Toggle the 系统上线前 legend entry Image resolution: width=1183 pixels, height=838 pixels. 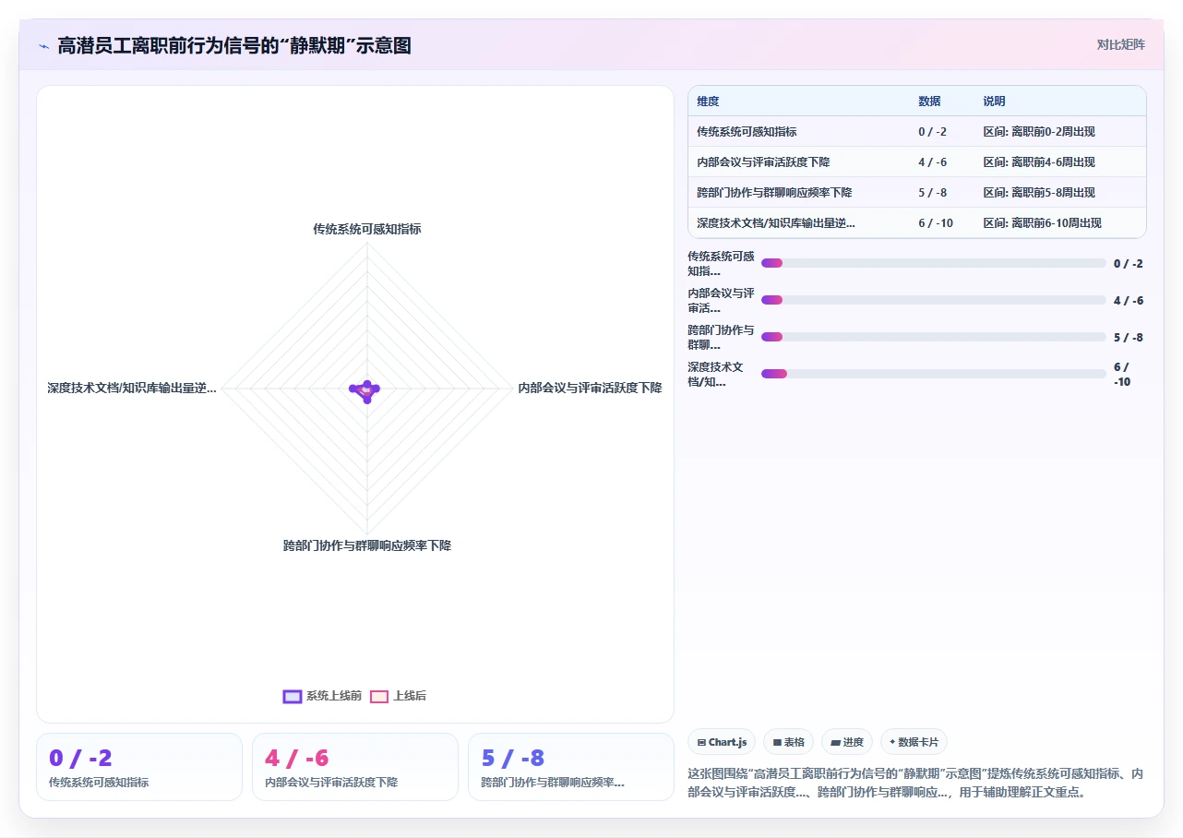pyautogui.click(x=322, y=696)
